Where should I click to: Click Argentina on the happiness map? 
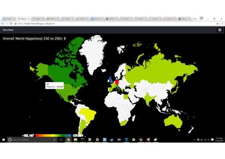83,126
